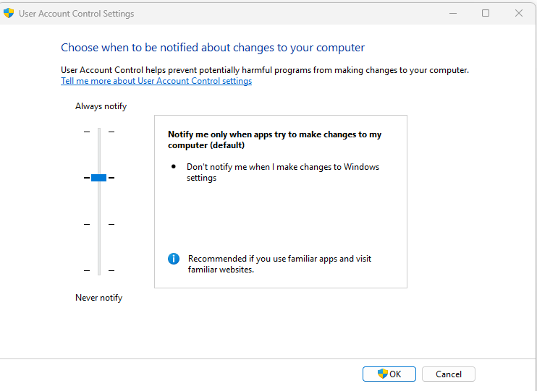Click the 'Recommended if you use familiar apps' text

click(279, 264)
